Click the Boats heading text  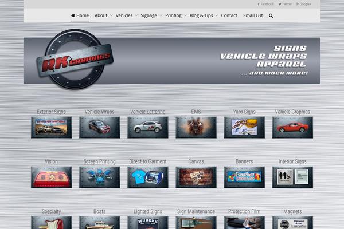click(x=100, y=211)
